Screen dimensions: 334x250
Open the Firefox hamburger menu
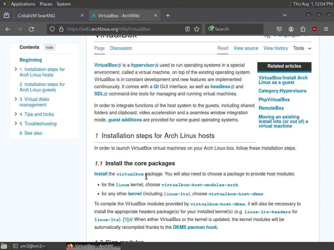point(326,29)
